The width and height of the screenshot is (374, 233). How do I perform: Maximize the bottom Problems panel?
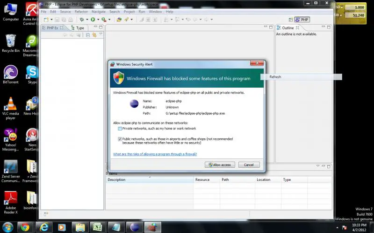point(329,166)
